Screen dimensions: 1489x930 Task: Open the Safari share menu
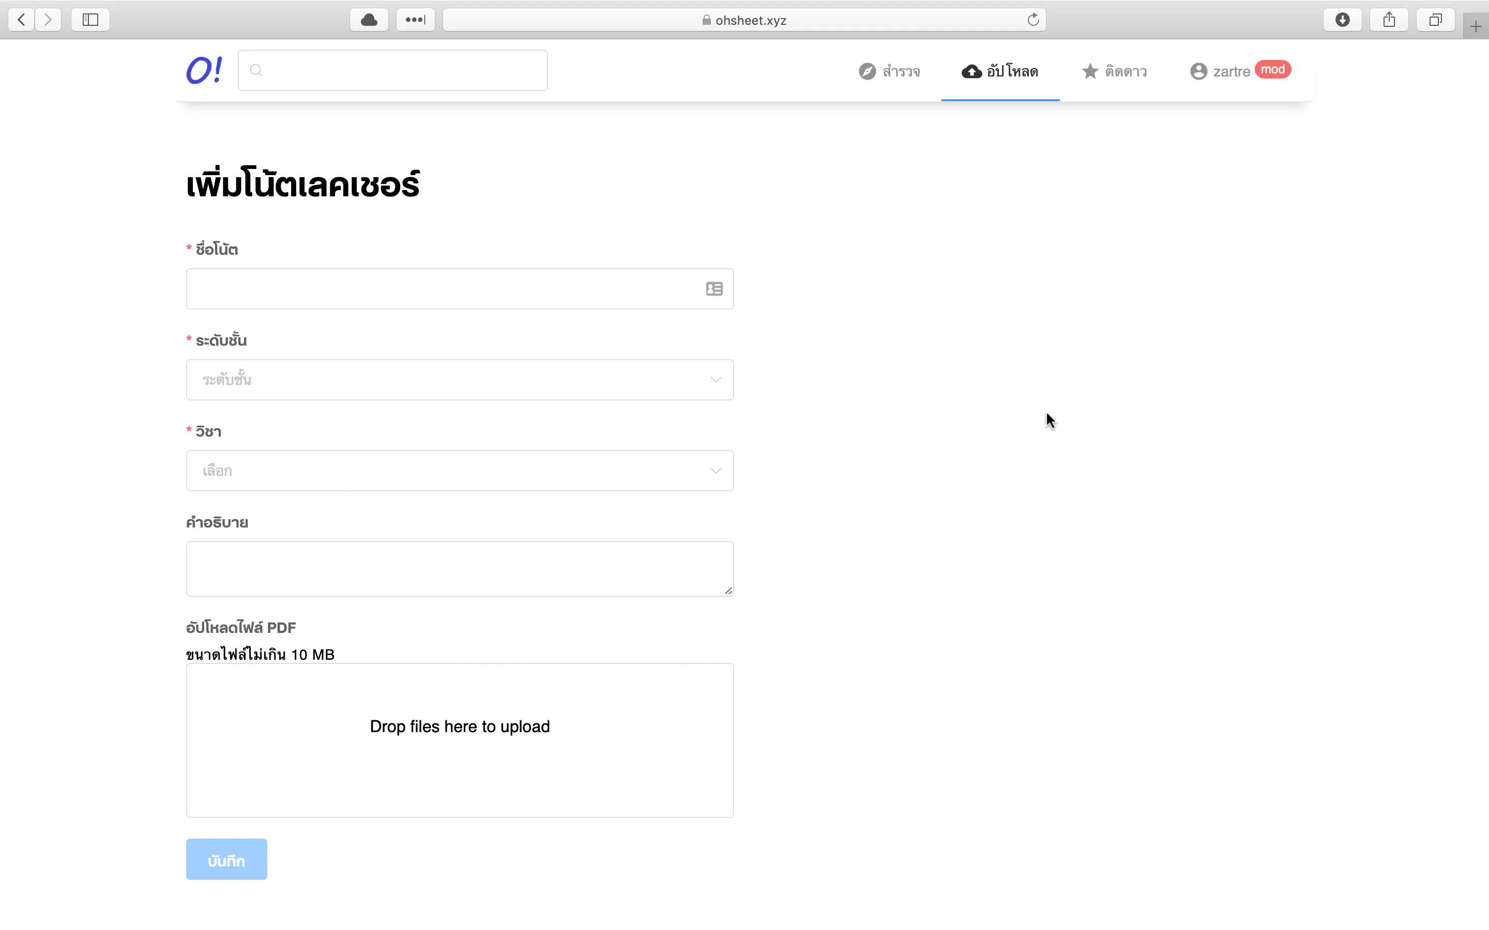click(x=1389, y=20)
